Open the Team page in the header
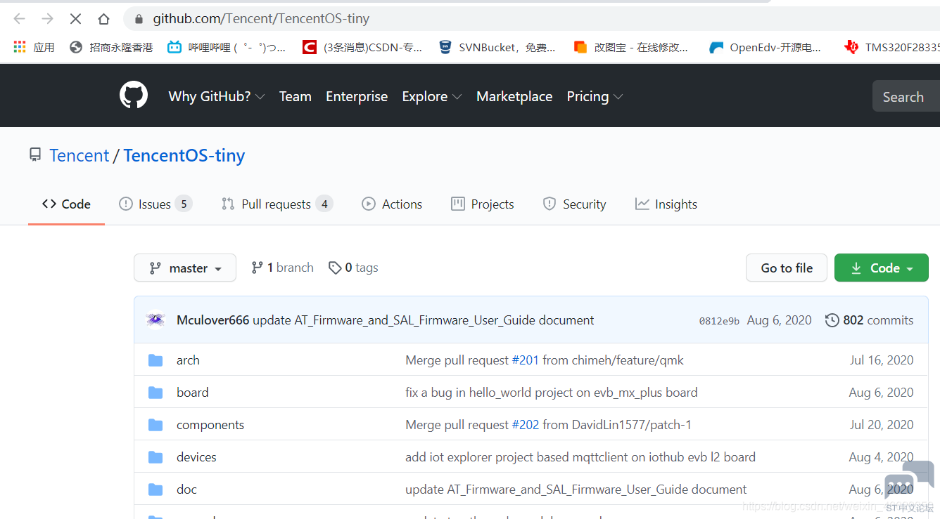This screenshot has height=519, width=940. point(296,96)
